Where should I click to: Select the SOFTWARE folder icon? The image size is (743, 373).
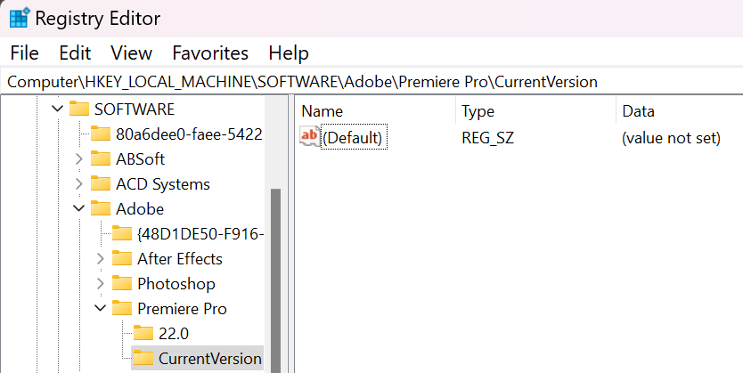coord(80,109)
